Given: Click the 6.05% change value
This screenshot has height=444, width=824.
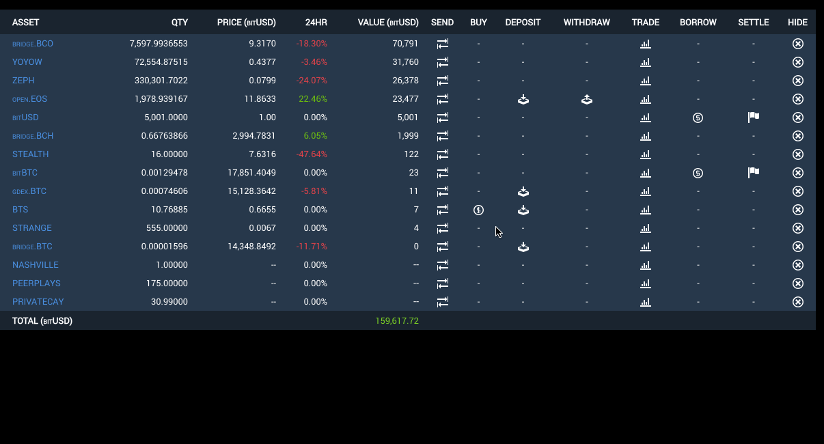Looking at the screenshot, I should [x=316, y=136].
